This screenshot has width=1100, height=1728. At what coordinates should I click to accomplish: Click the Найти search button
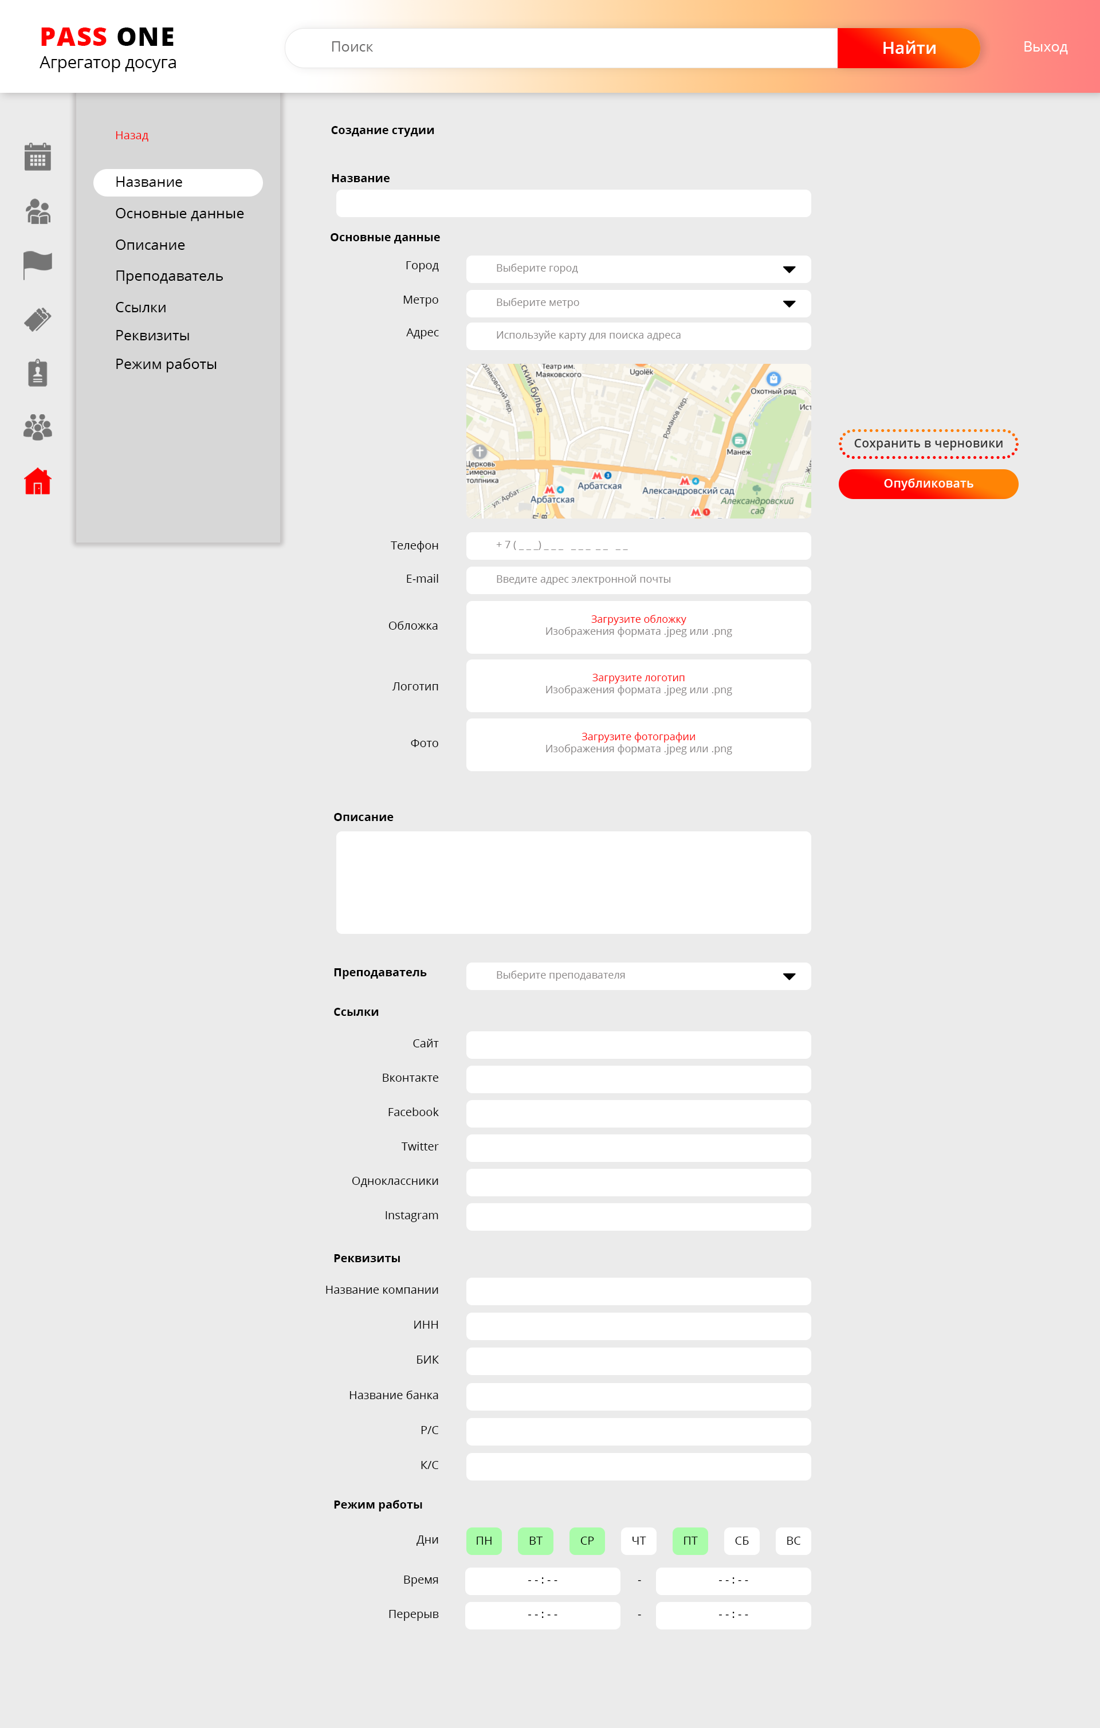tap(909, 48)
